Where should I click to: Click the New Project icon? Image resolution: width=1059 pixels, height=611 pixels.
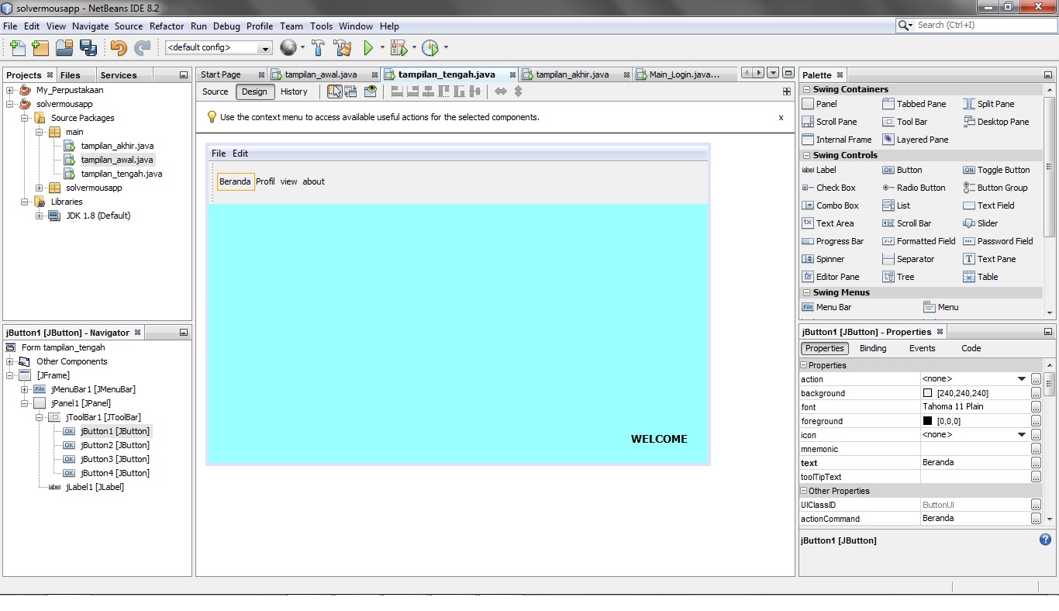(40, 47)
